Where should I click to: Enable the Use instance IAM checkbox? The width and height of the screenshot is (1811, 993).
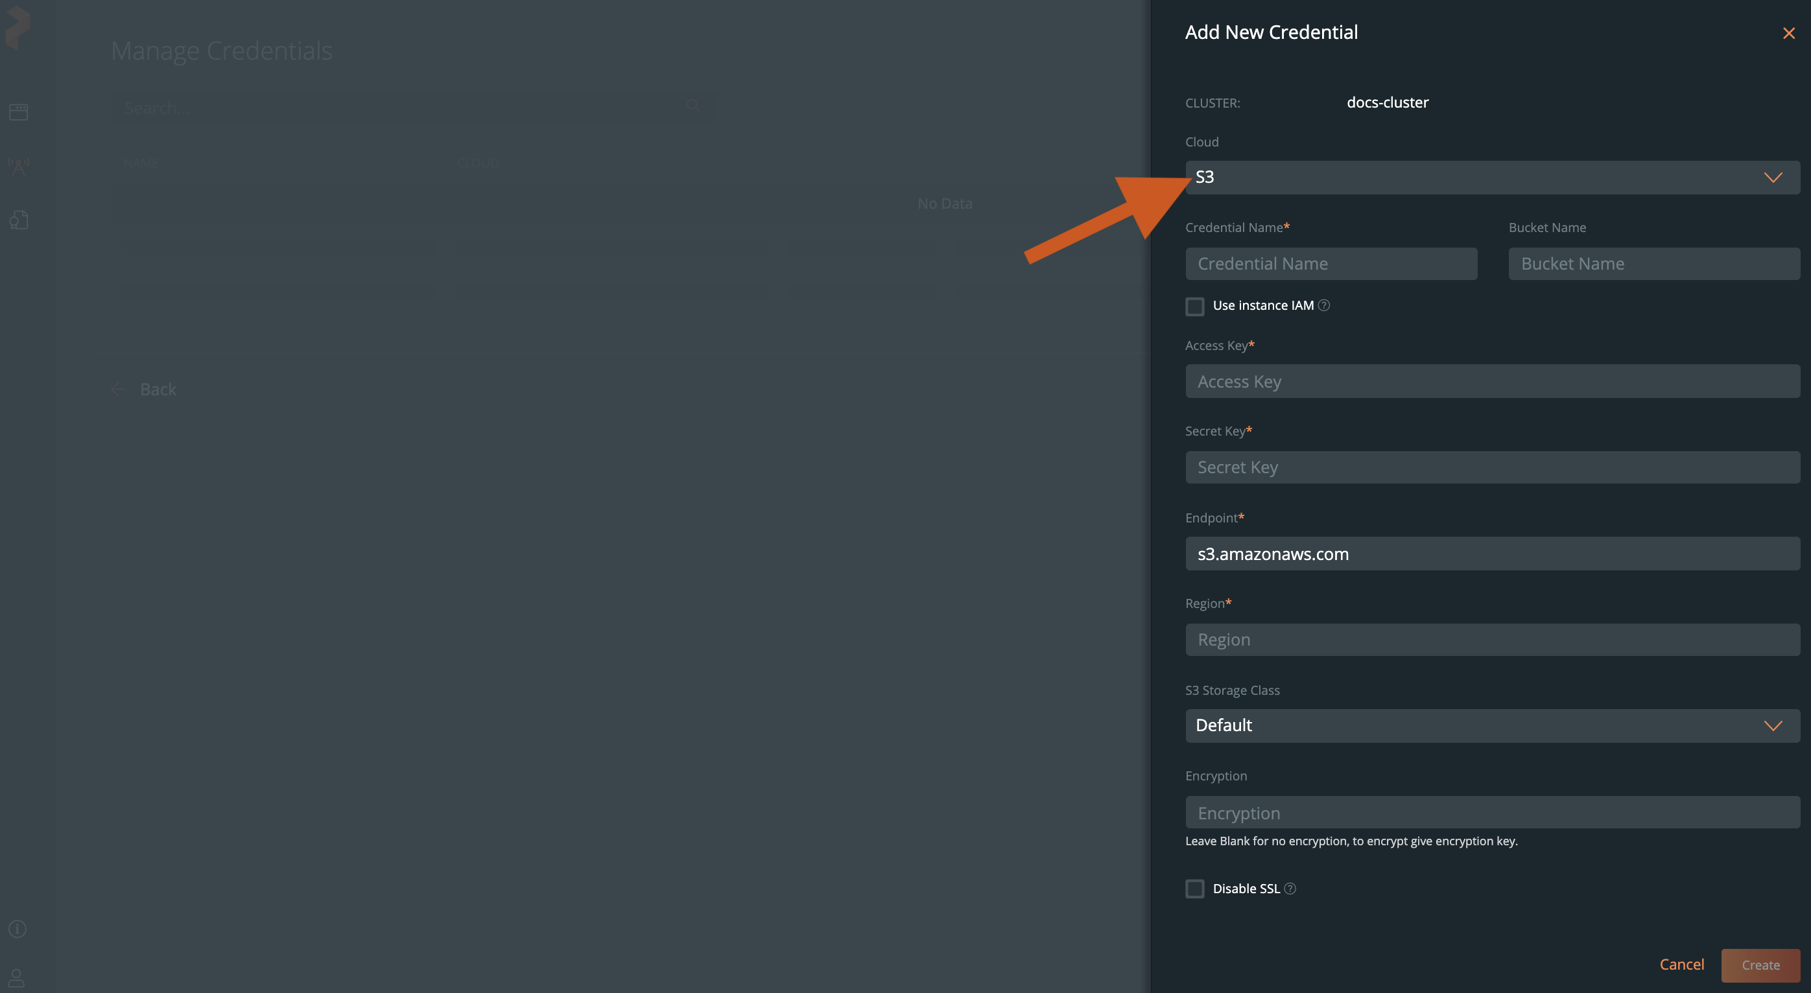click(1194, 307)
